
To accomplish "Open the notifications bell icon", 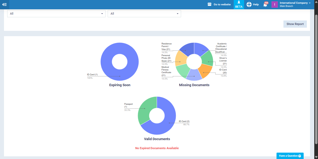I will (x=265, y=5).
